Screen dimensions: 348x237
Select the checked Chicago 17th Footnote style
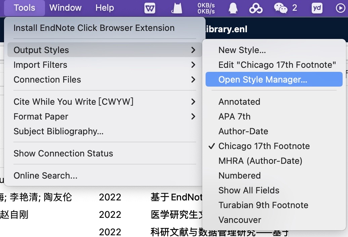pyautogui.click(x=264, y=146)
